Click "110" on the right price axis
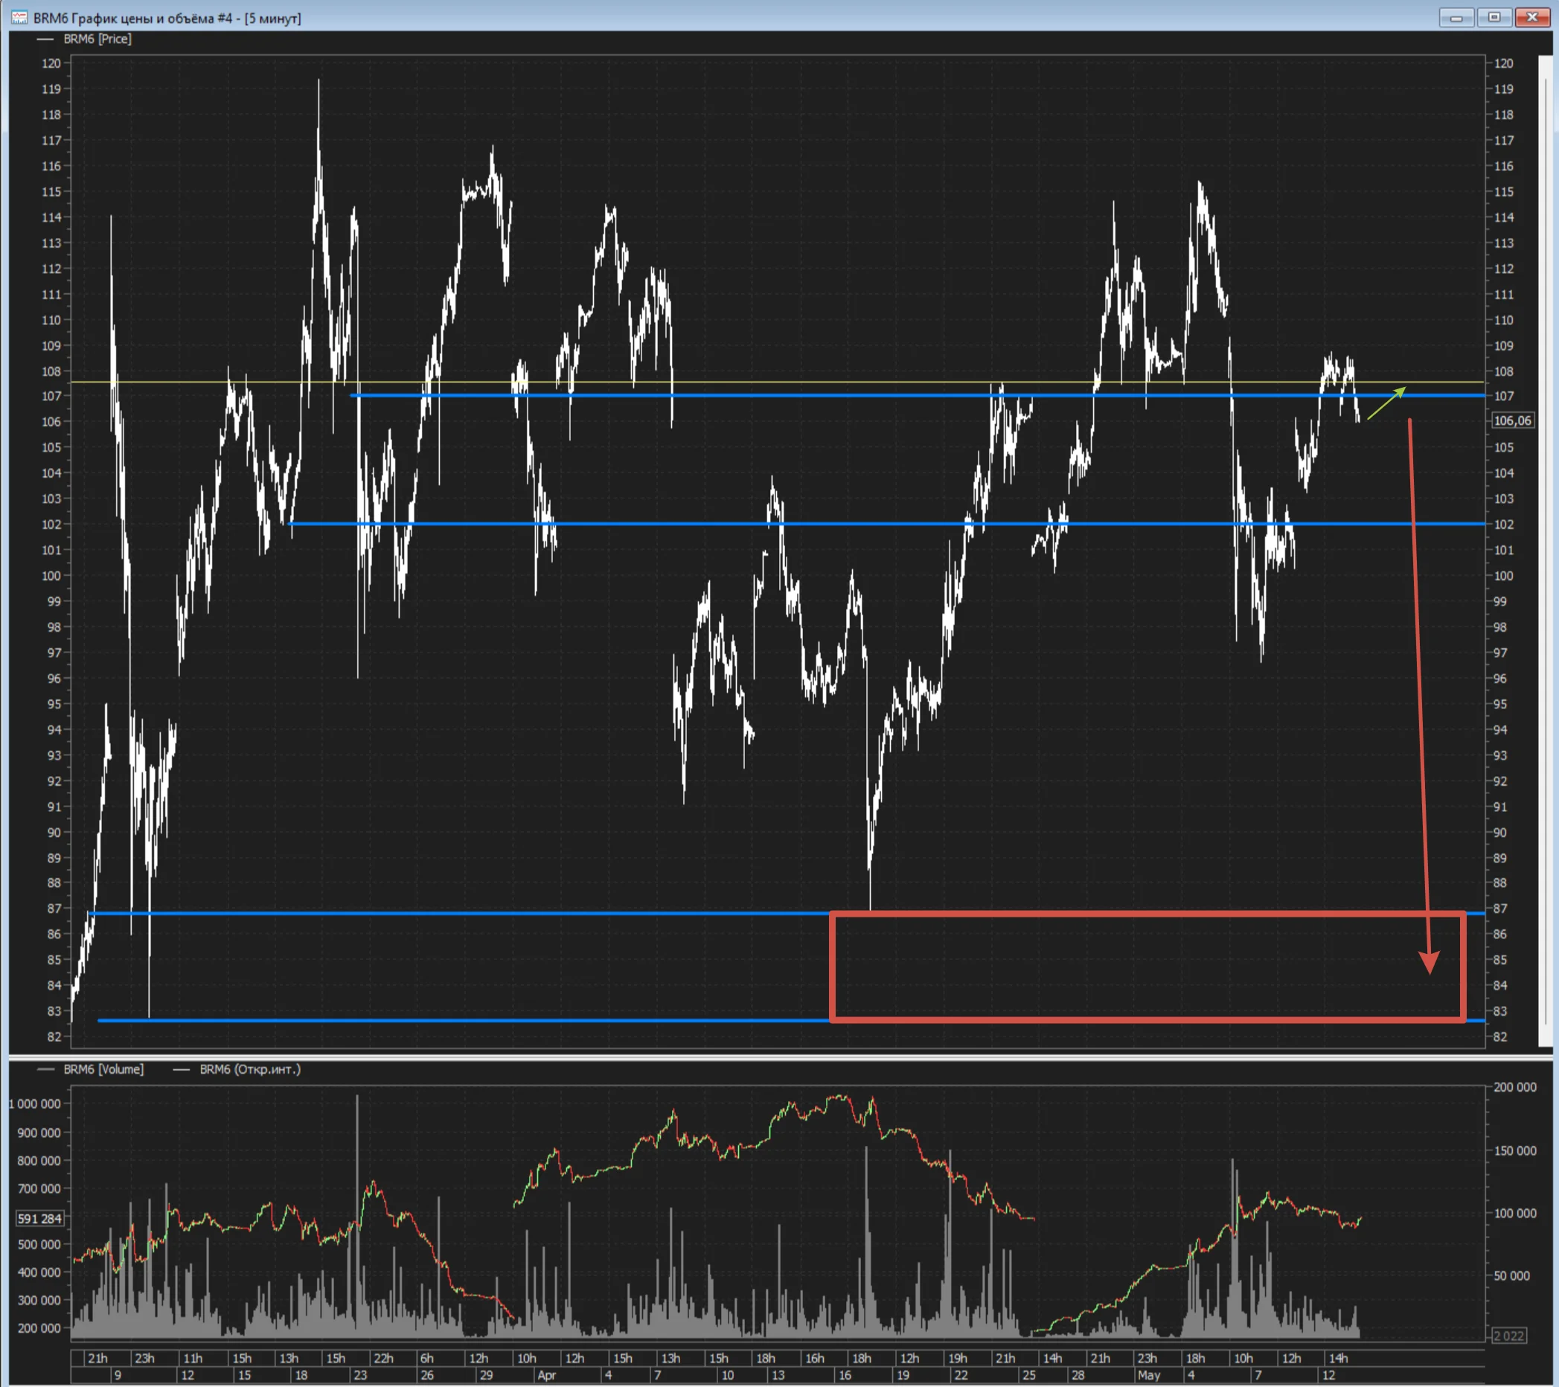 pyautogui.click(x=1503, y=320)
